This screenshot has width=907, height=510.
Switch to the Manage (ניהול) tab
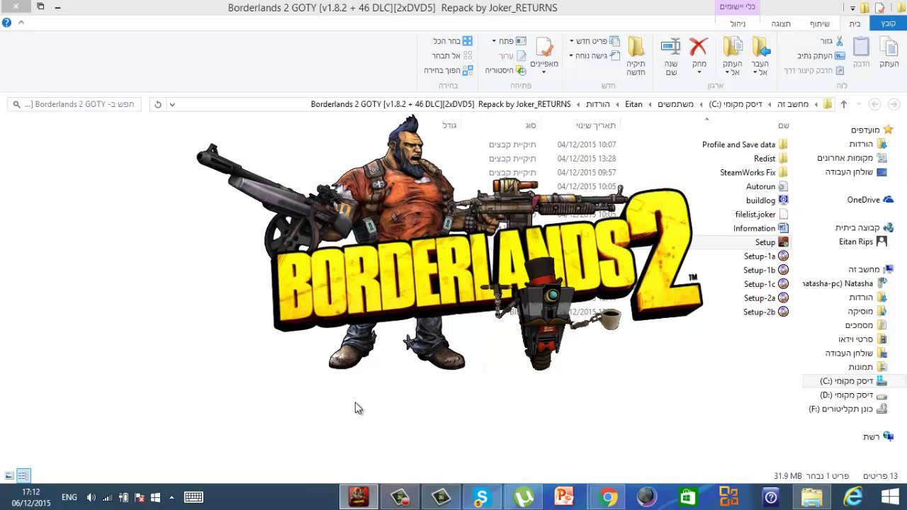738,23
